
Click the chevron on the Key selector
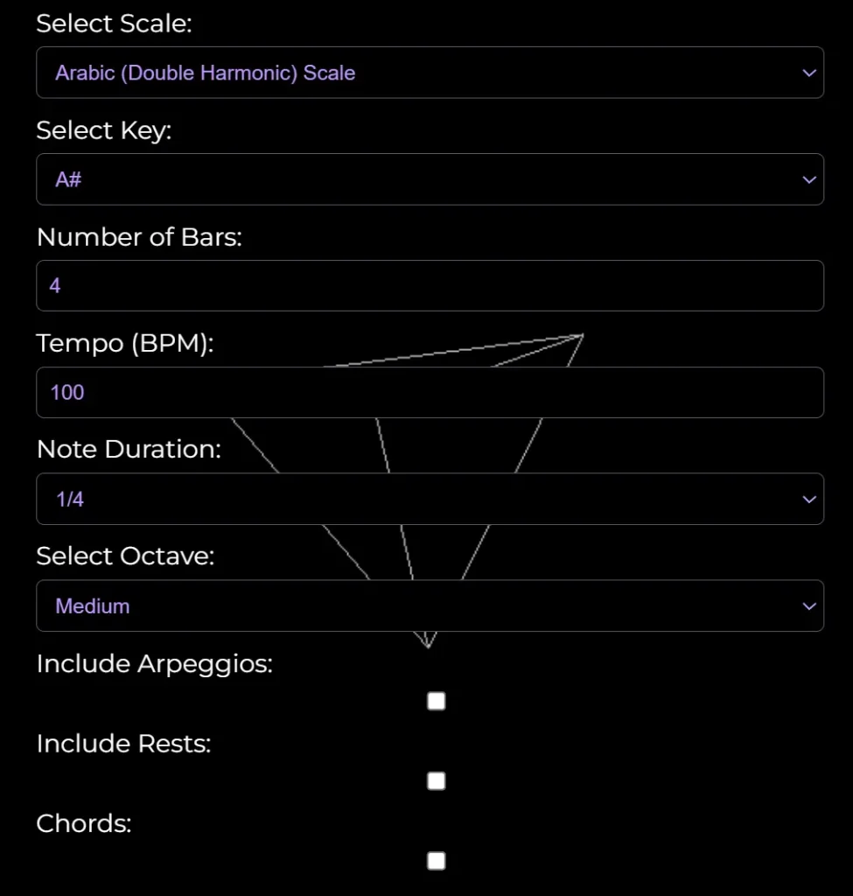808,178
